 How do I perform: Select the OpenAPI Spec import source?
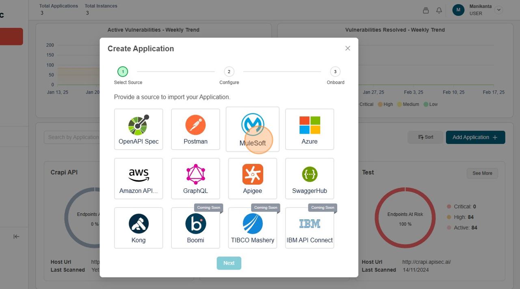pos(139,129)
